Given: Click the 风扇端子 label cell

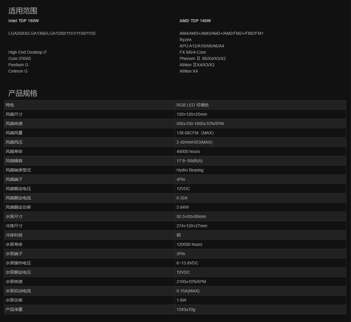Looking at the screenshot, I should (x=89, y=179).
